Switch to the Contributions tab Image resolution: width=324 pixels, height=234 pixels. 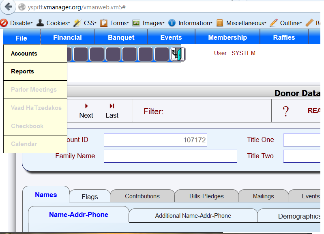point(142,196)
